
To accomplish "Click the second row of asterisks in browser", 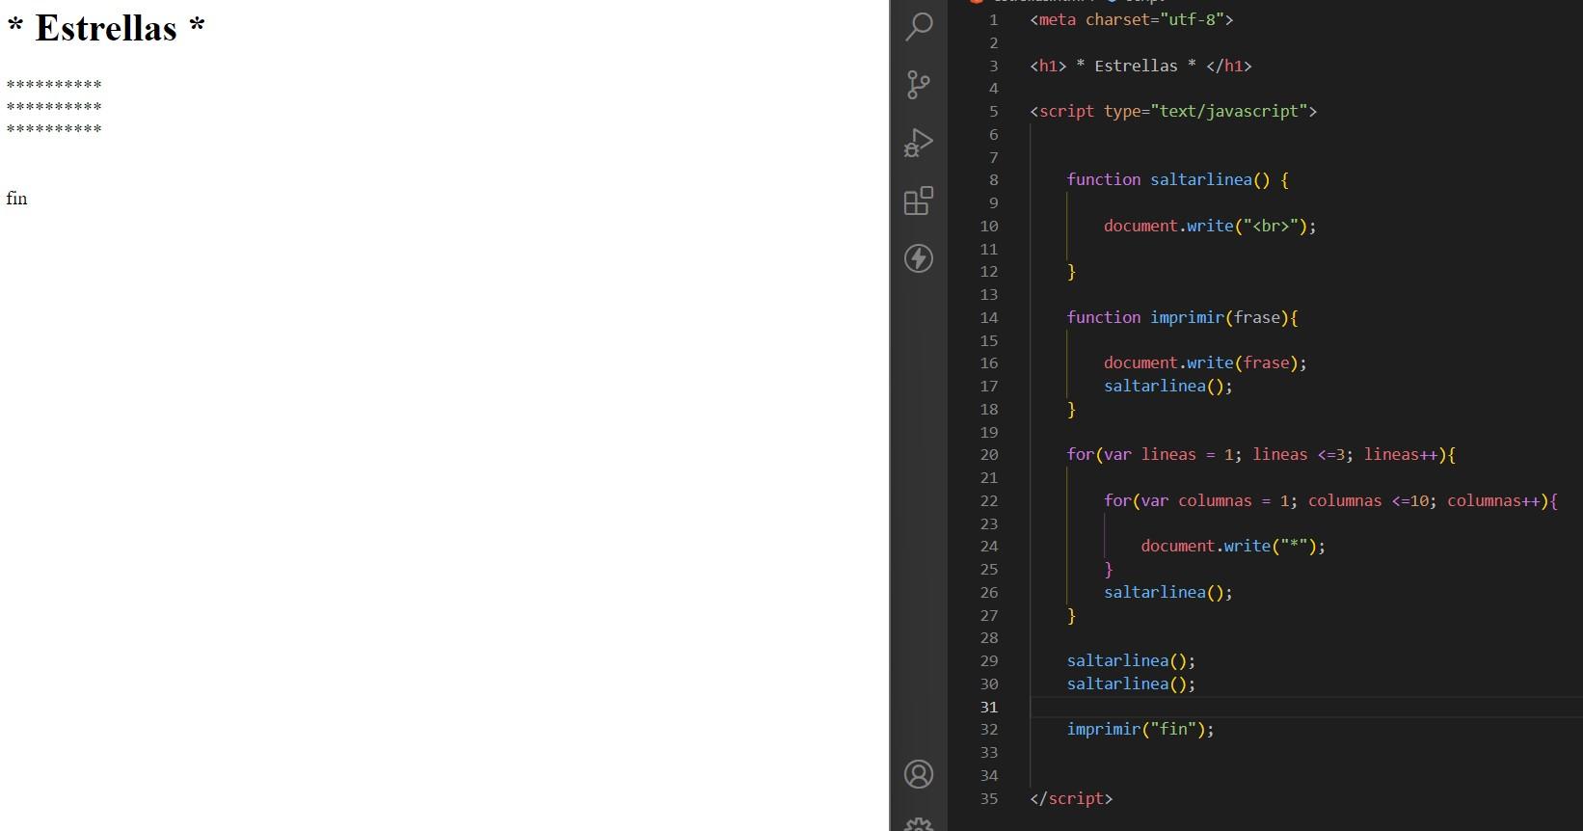I will click(54, 108).
